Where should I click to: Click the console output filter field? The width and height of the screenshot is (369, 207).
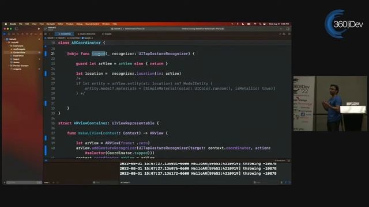[266, 182]
